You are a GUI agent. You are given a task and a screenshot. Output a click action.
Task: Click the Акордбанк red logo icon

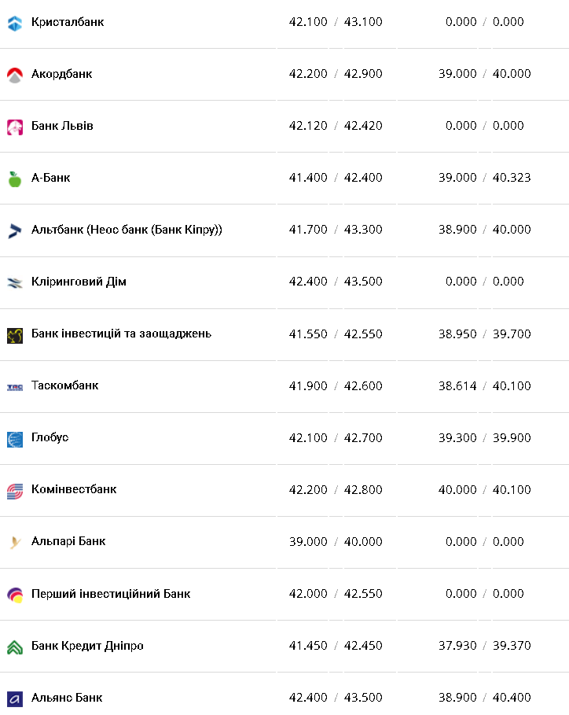[14, 76]
